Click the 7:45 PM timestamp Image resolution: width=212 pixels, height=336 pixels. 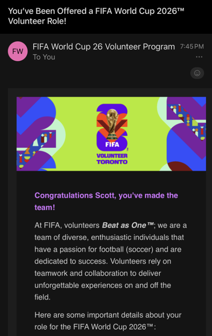[192, 47]
